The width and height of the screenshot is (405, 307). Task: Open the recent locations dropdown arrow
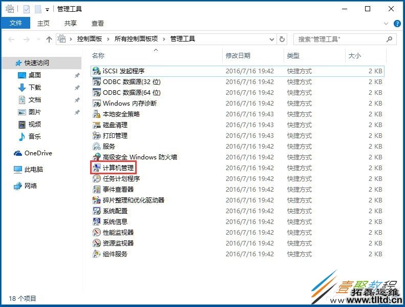click(x=39, y=39)
